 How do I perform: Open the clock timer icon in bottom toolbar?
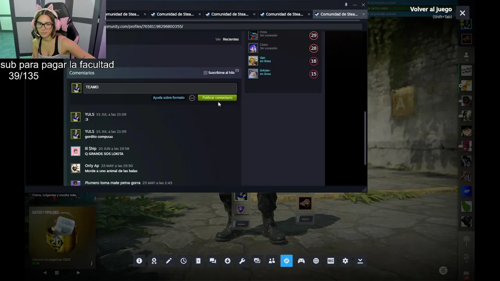[x=184, y=261]
